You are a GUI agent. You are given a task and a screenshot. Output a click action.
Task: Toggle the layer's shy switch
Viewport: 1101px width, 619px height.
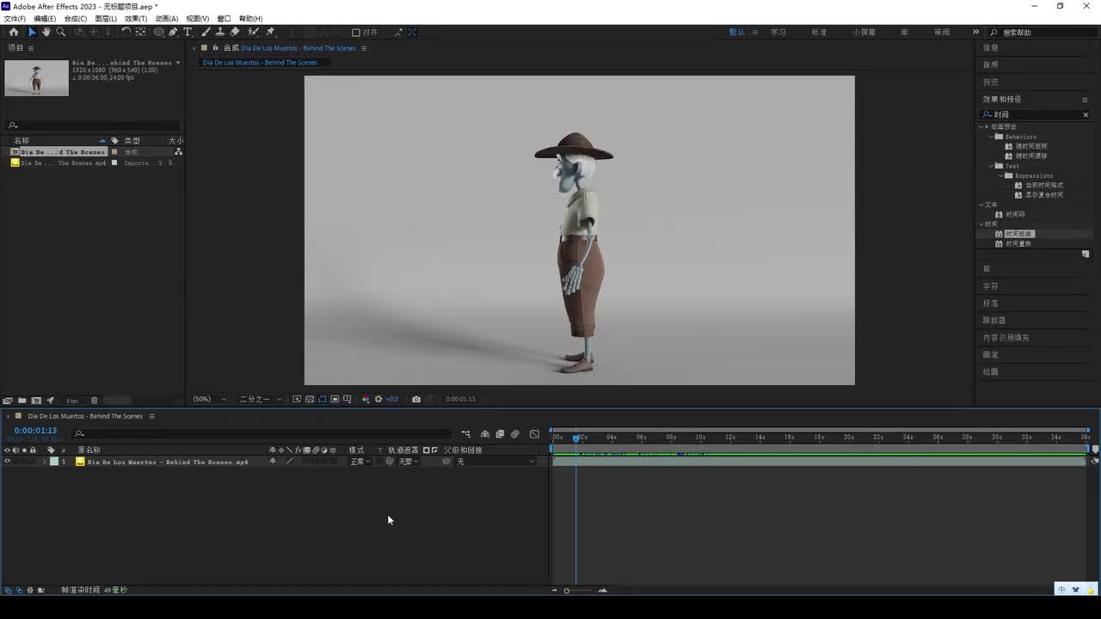(273, 462)
